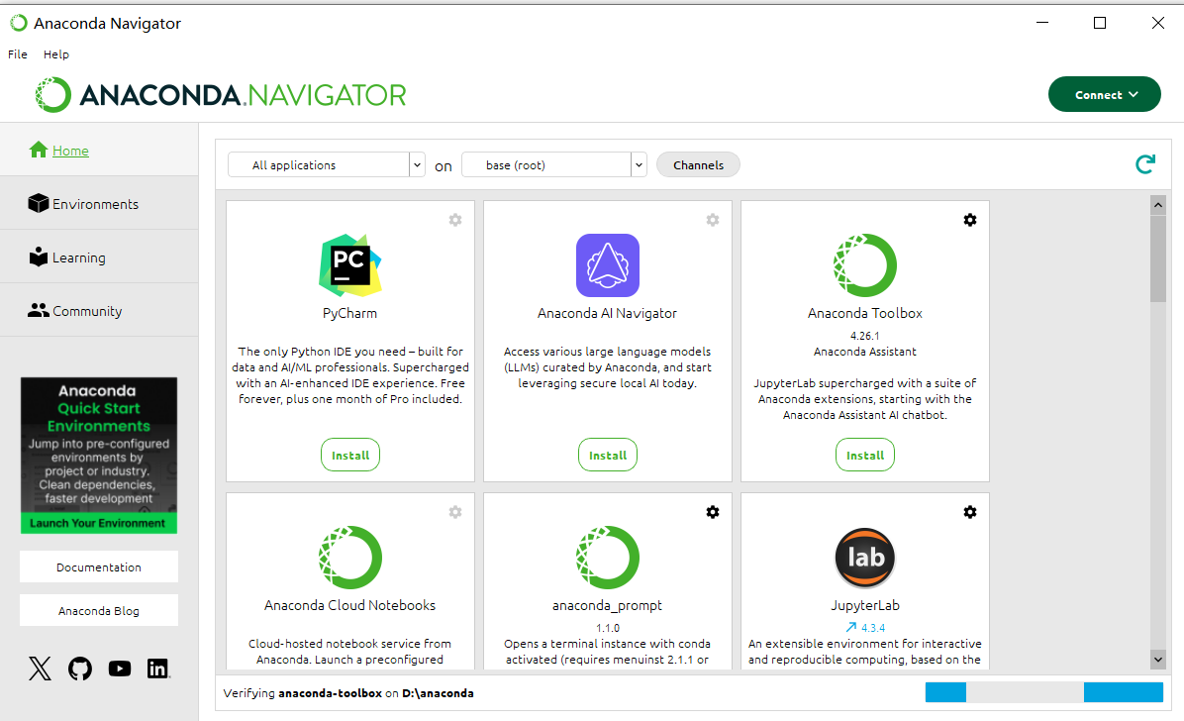Click the anaconda_prompt version '1.1.0'
Viewport: 1184px width, 721px height.
[x=608, y=628]
